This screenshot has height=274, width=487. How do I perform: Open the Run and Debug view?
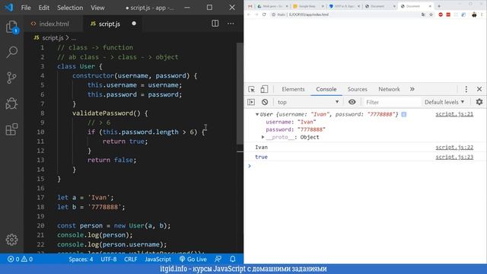click(x=12, y=104)
